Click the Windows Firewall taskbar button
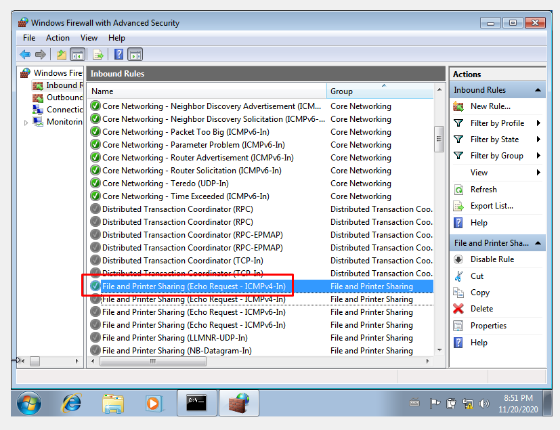Image resolution: width=560 pixels, height=430 pixels. [239, 403]
